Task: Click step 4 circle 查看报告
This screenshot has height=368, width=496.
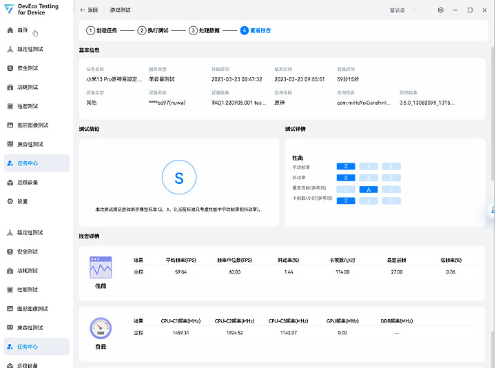Action: pos(244,30)
